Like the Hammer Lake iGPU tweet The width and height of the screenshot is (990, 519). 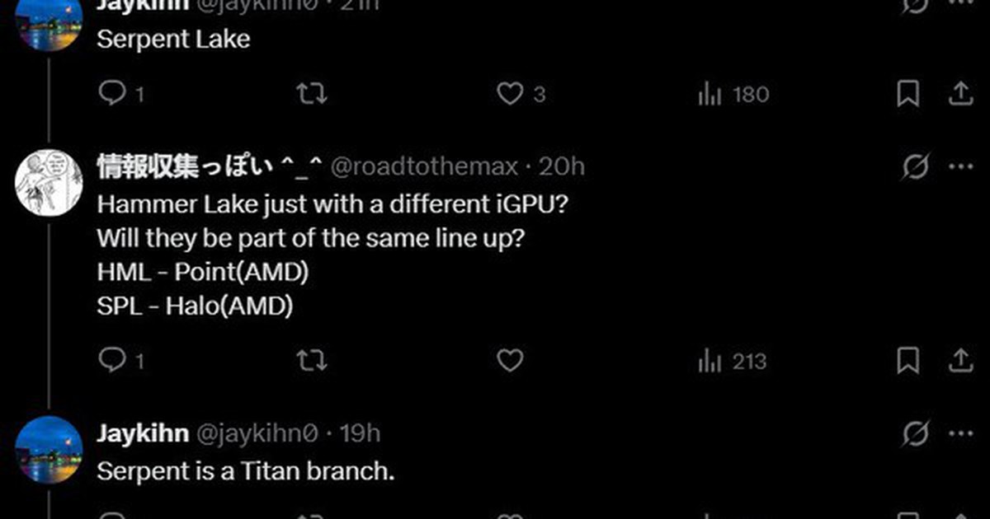click(x=510, y=361)
